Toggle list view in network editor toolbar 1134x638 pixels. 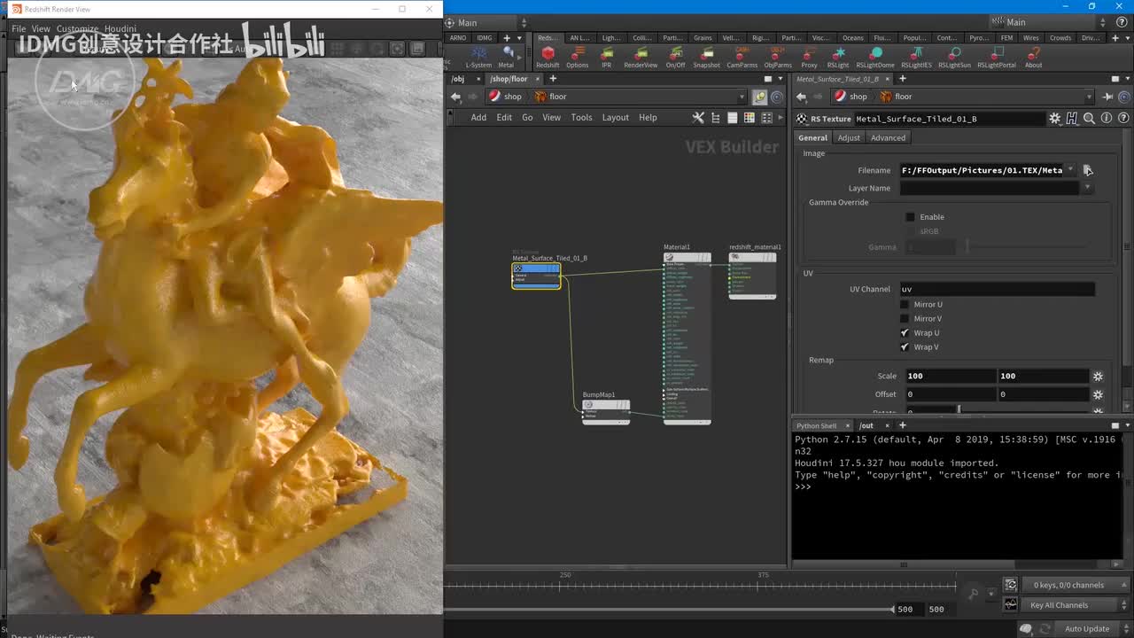(x=732, y=117)
